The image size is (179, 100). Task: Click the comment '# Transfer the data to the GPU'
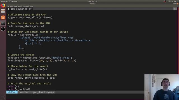[x=29, y=23]
